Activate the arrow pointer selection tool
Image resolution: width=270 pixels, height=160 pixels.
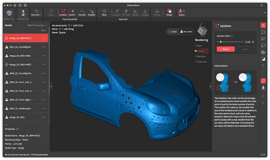tap(263, 26)
